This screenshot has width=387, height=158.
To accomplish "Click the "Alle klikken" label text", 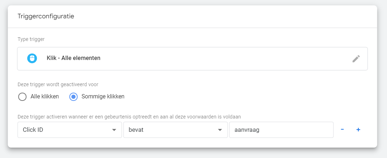I will pos(45,97).
